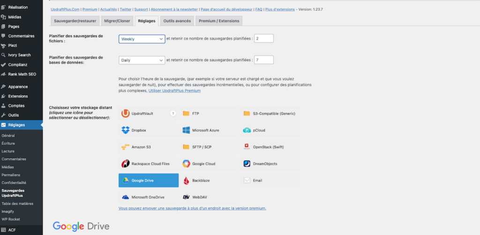Open the UpdraftPlus.Com link
480x235 pixels.
click(65, 9)
